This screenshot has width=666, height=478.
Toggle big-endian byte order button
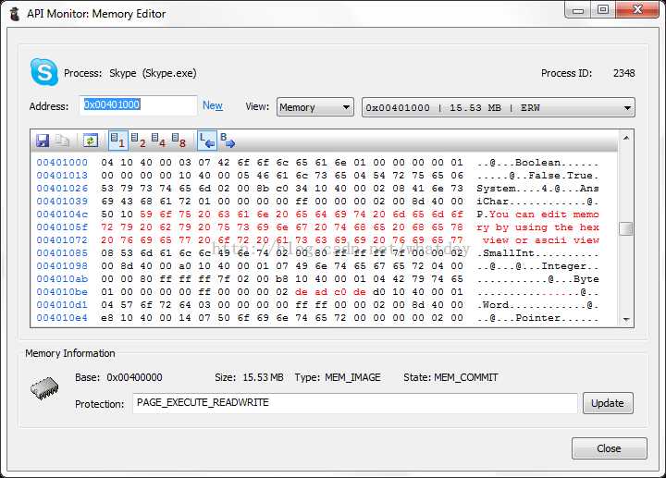pyautogui.click(x=228, y=141)
